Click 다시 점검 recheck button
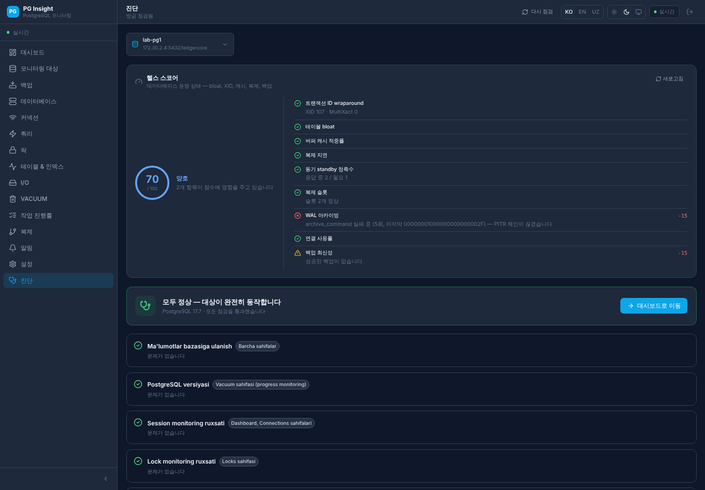 [538, 12]
